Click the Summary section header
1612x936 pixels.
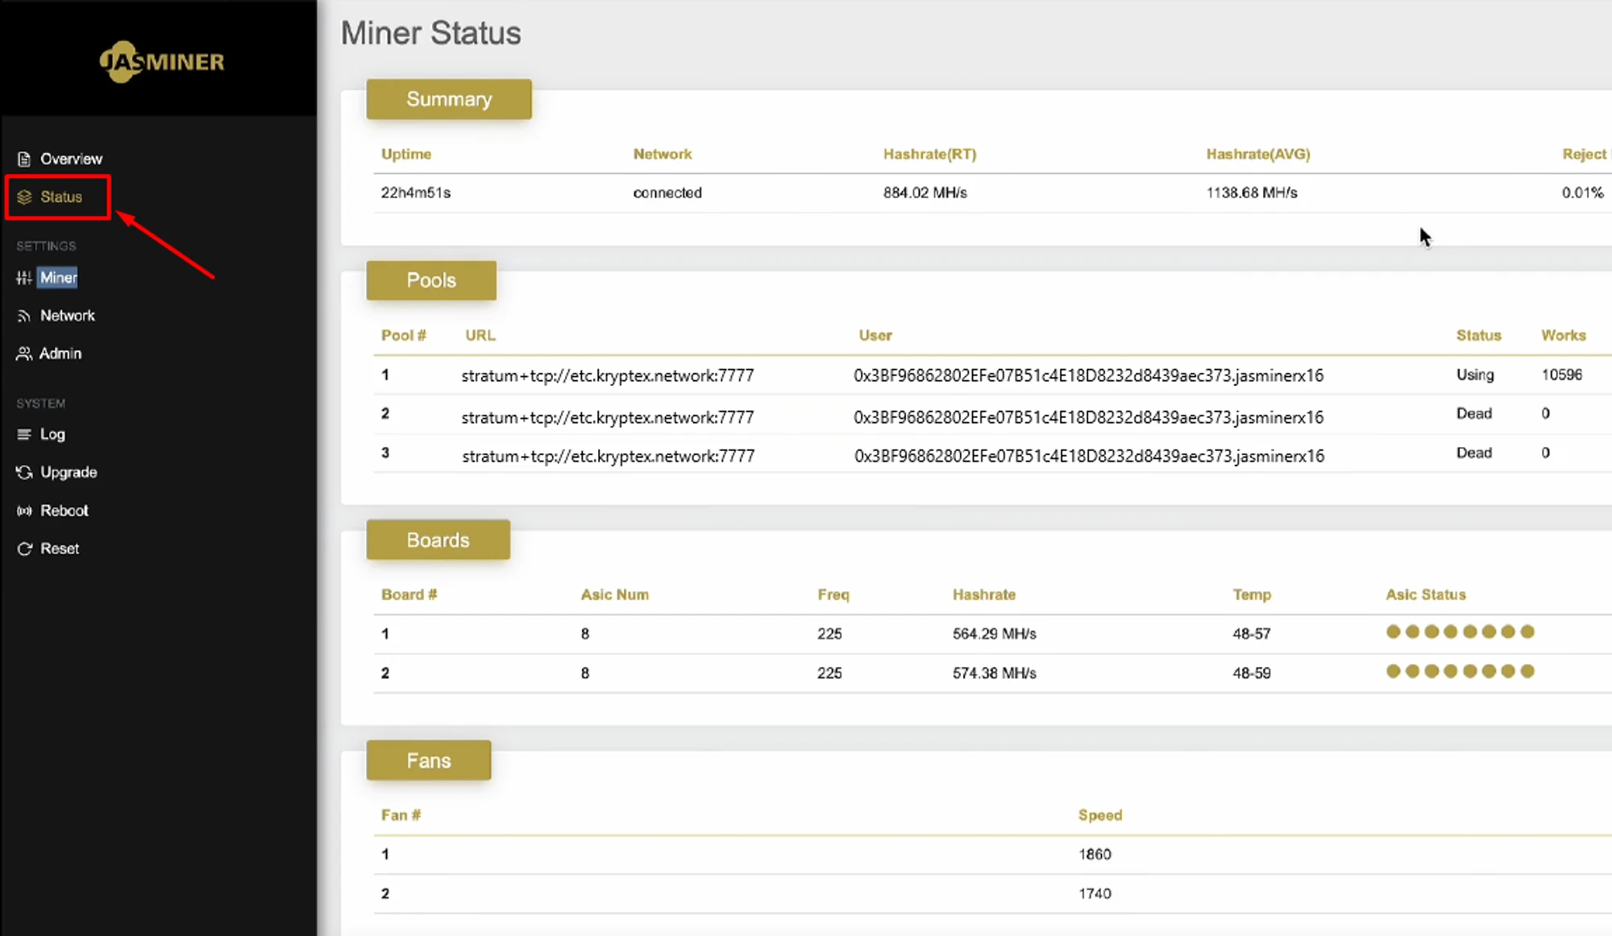pyautogui.click(x=449, y=99)
